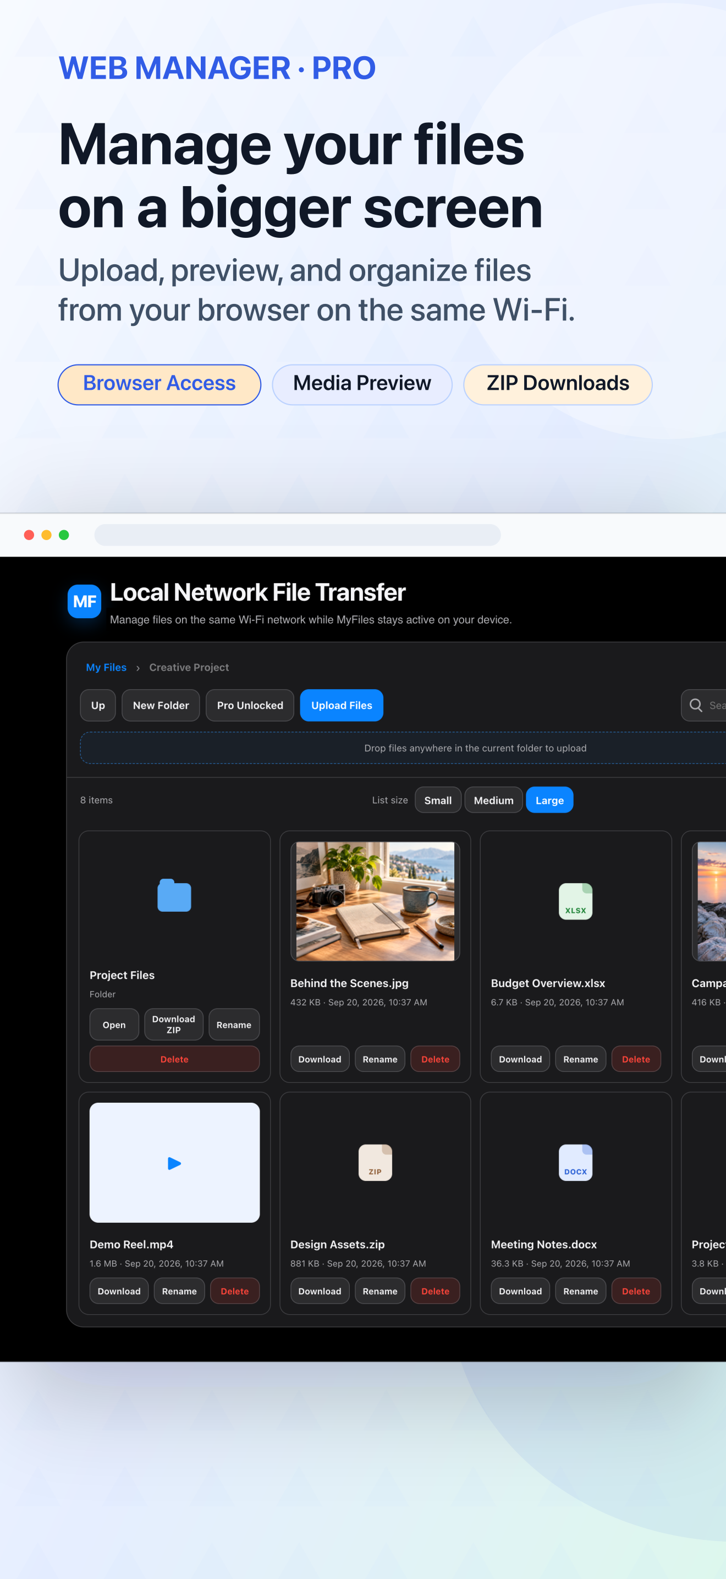Click the MF app logo icon

click(85, 601)
